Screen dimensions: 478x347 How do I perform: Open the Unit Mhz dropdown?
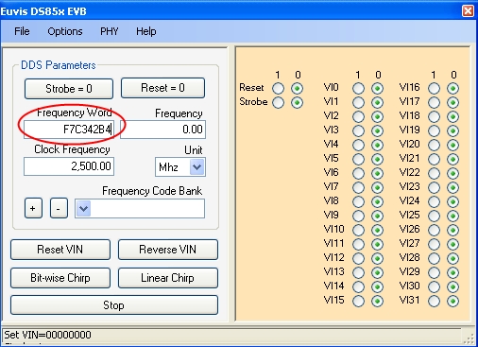[x=197, y=166]
